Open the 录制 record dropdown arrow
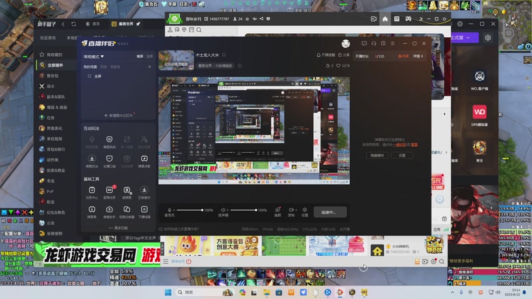 pos(296,210)
